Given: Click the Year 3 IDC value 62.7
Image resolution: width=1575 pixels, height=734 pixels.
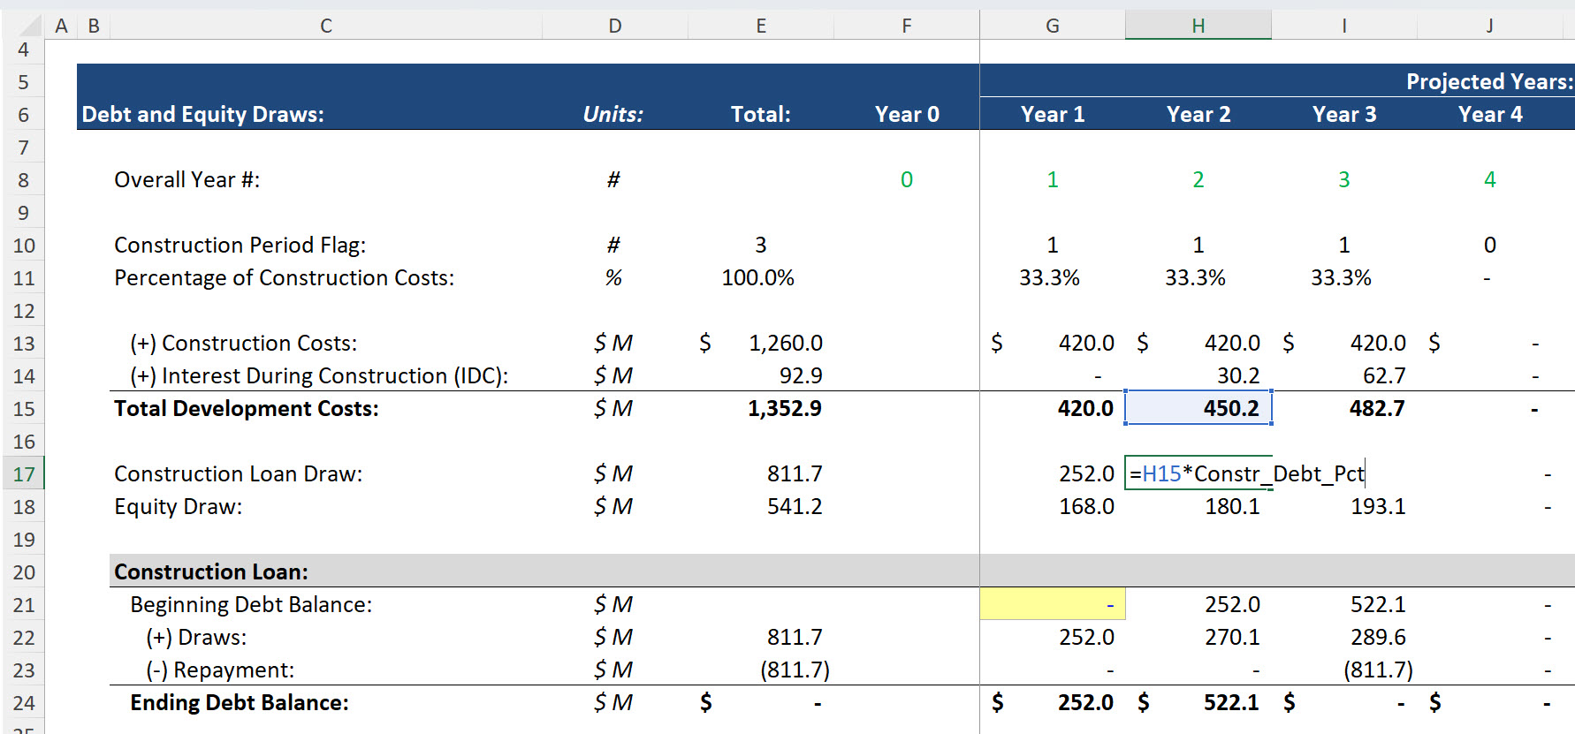Looking at the screenshot, I should [x=1384, y=376].
